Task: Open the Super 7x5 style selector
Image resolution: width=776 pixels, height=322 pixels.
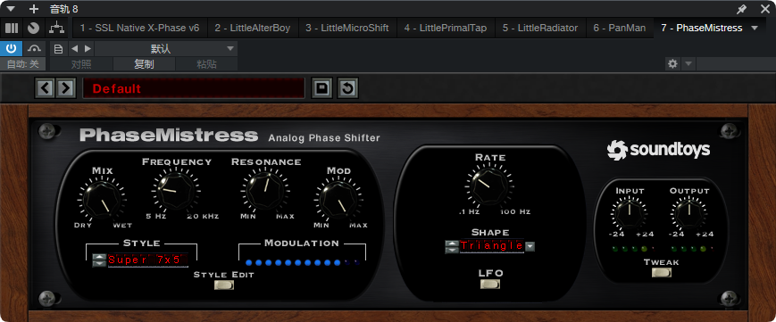Action: [148, 260]
